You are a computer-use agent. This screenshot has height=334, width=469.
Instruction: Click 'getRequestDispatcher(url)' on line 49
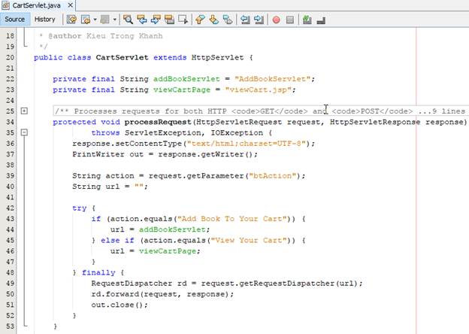pos(298,284)
